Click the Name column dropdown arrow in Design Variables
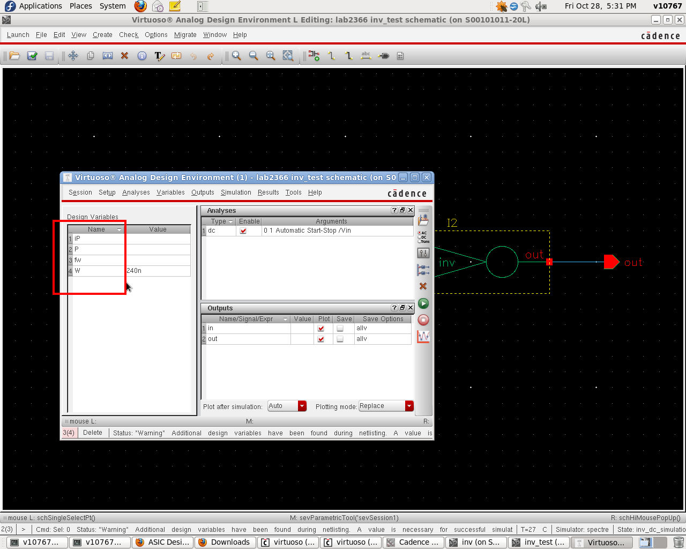 pyautogui.click(x=120, y=229)
